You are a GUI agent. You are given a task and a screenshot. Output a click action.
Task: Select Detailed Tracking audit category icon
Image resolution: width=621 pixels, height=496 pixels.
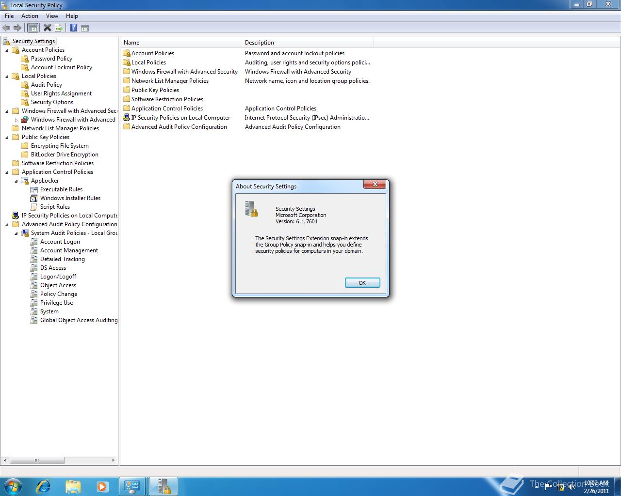[34, 259]
